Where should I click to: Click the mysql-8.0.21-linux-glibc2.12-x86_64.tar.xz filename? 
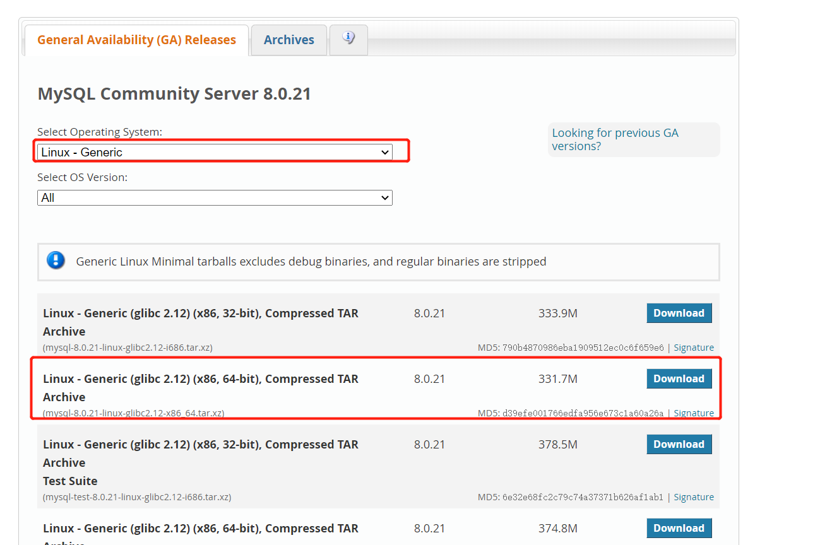coord(133,413)
